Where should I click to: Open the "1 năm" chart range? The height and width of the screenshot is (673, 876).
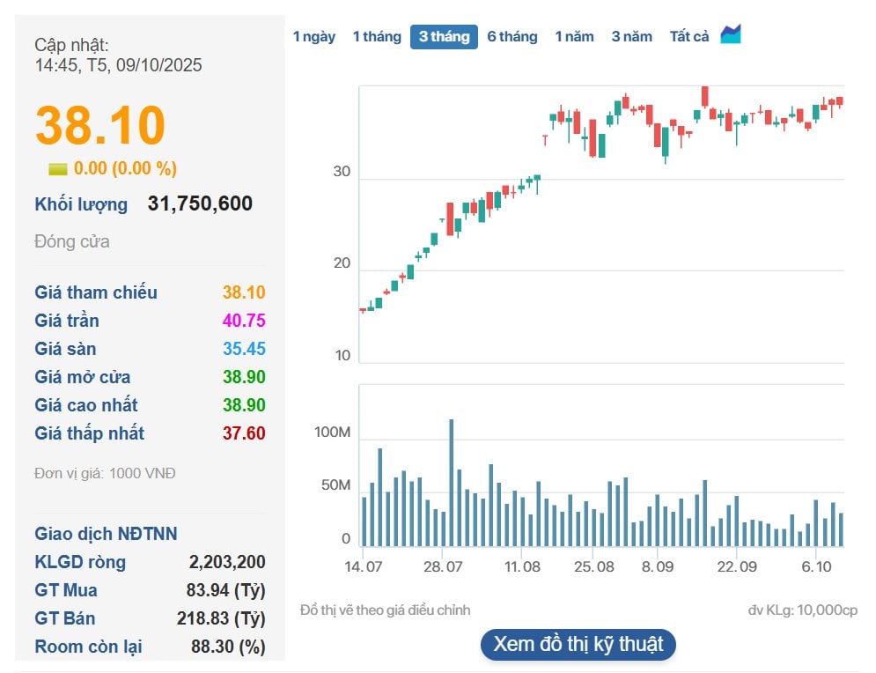tap(574, 37)
